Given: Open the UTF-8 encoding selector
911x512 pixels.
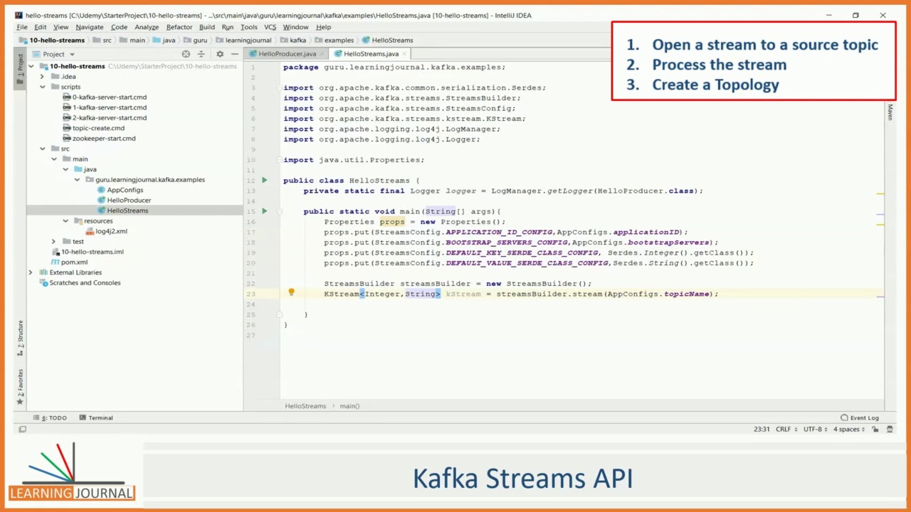Looking at the screenshot, I should click(x=815, y=430).
